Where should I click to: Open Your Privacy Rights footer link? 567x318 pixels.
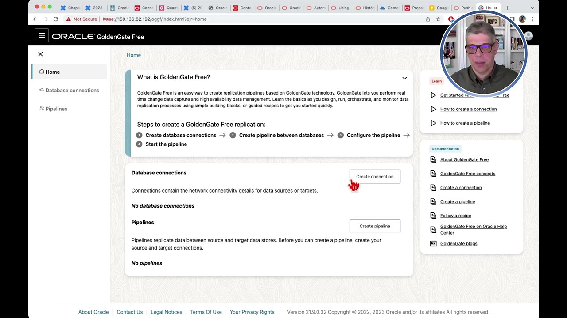(x=252, y=312)
